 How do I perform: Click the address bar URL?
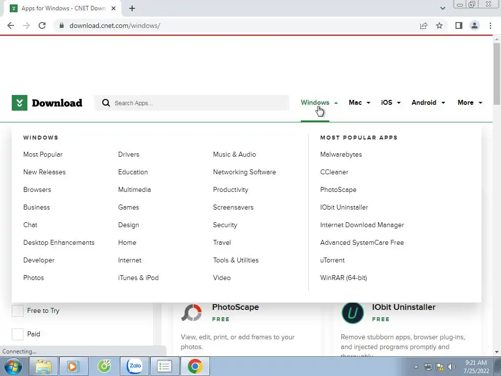tap(114, 25)
